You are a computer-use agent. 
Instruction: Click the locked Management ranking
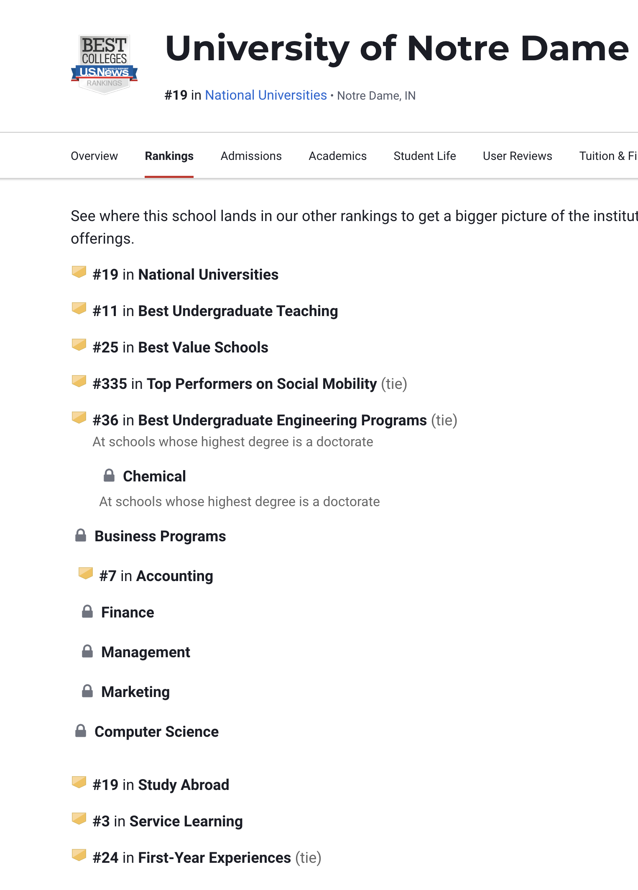145,652
